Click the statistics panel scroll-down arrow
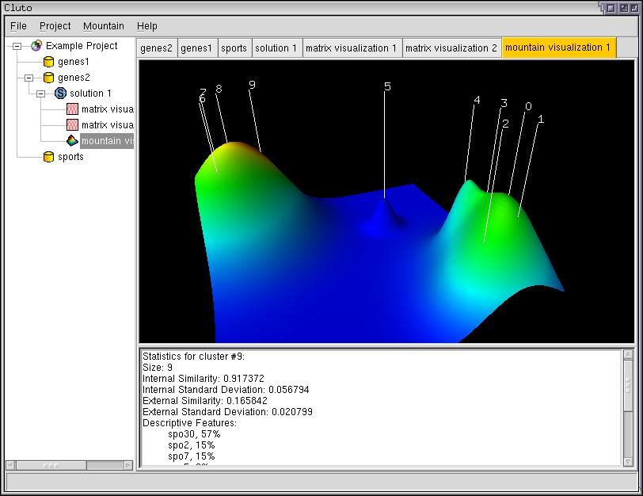The width and height of the screenshot is (643, 496). (629, 460)
